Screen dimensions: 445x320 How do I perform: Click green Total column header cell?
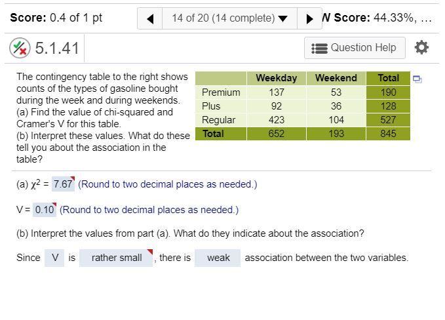pyautogui.click(x=388, y=78)
